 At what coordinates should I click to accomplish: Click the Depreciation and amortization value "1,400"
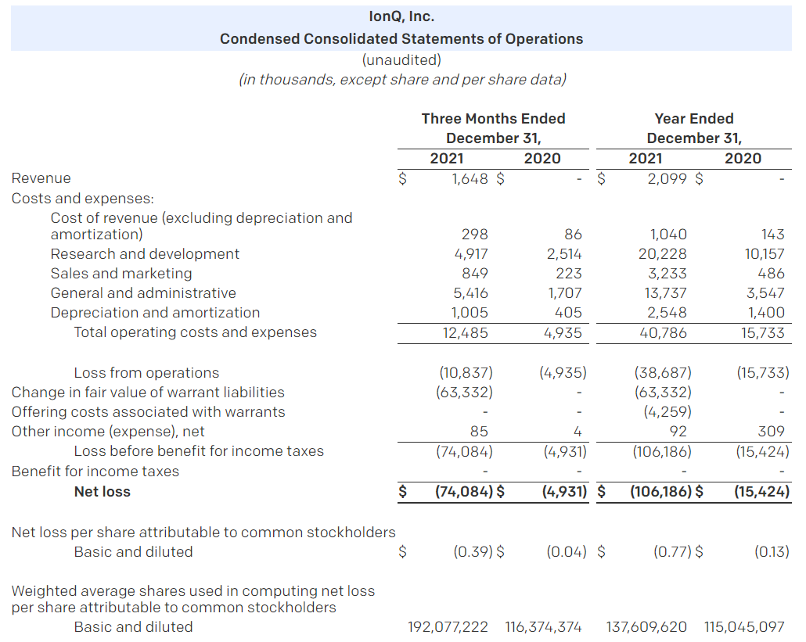click(x=766, y=312)
